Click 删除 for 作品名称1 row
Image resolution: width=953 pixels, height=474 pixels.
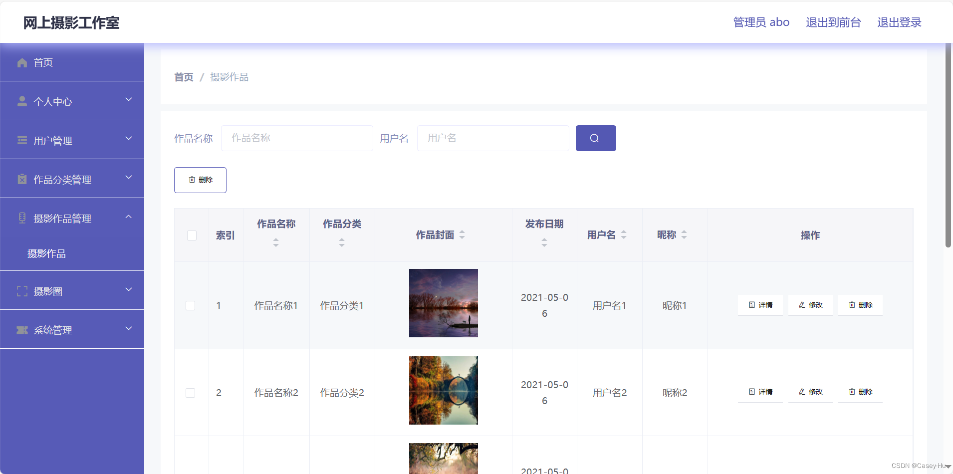pos(860,305)
